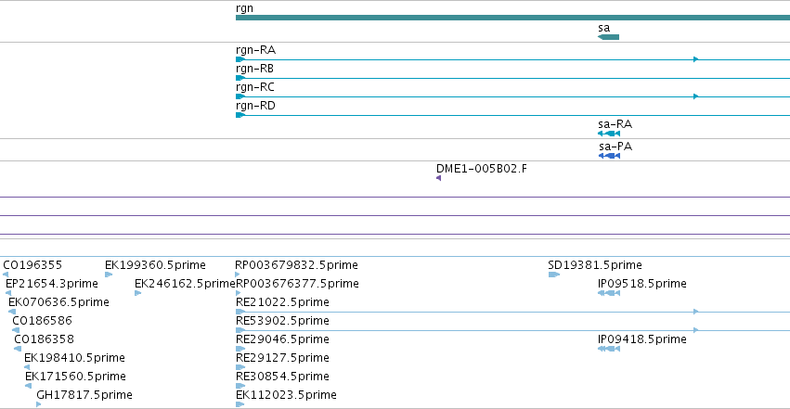790x409 pixels.
Task: Click the rgn-RA downstream exon marker
Action: [x=696, y=59]
